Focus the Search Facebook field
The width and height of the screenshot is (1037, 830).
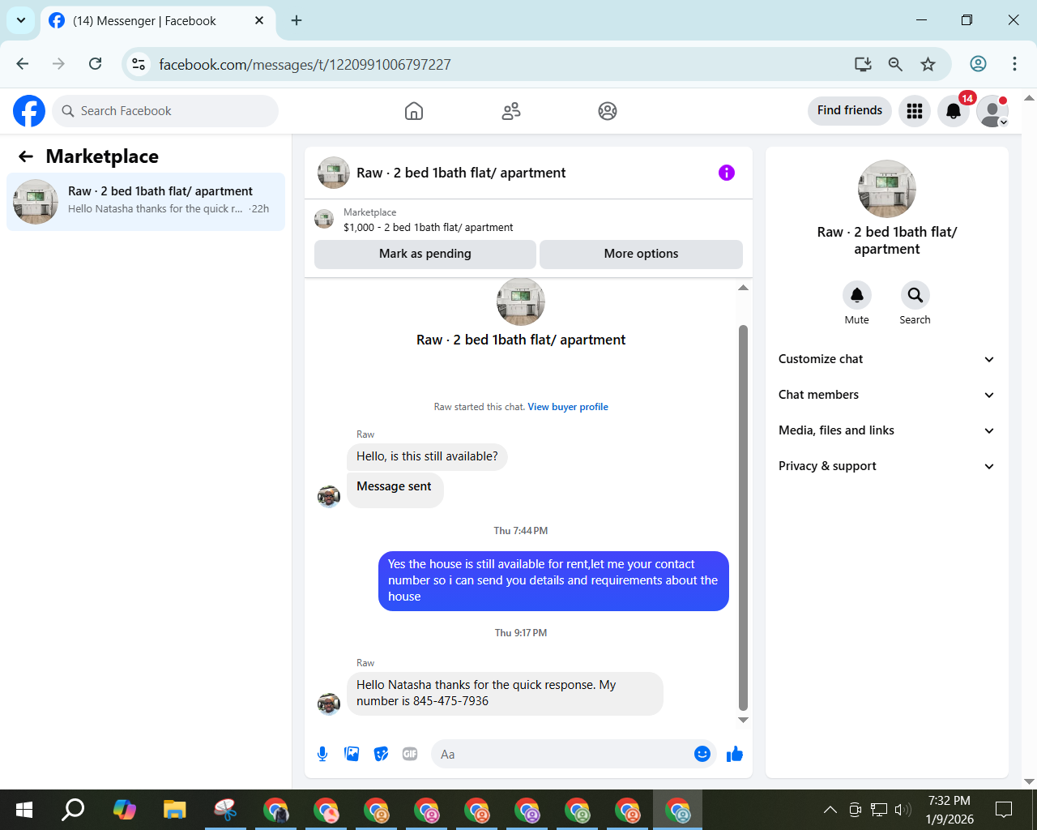pyautogui.click(x=165, y=111)
